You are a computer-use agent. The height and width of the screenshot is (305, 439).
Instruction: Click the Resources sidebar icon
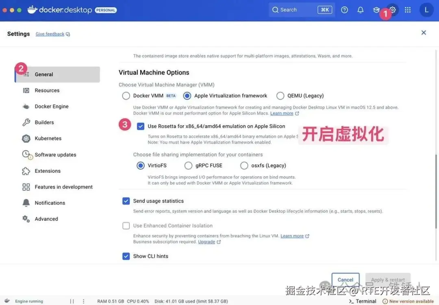point(26,90)
